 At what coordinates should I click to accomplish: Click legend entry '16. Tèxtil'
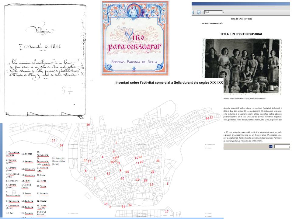coord(26,181)
